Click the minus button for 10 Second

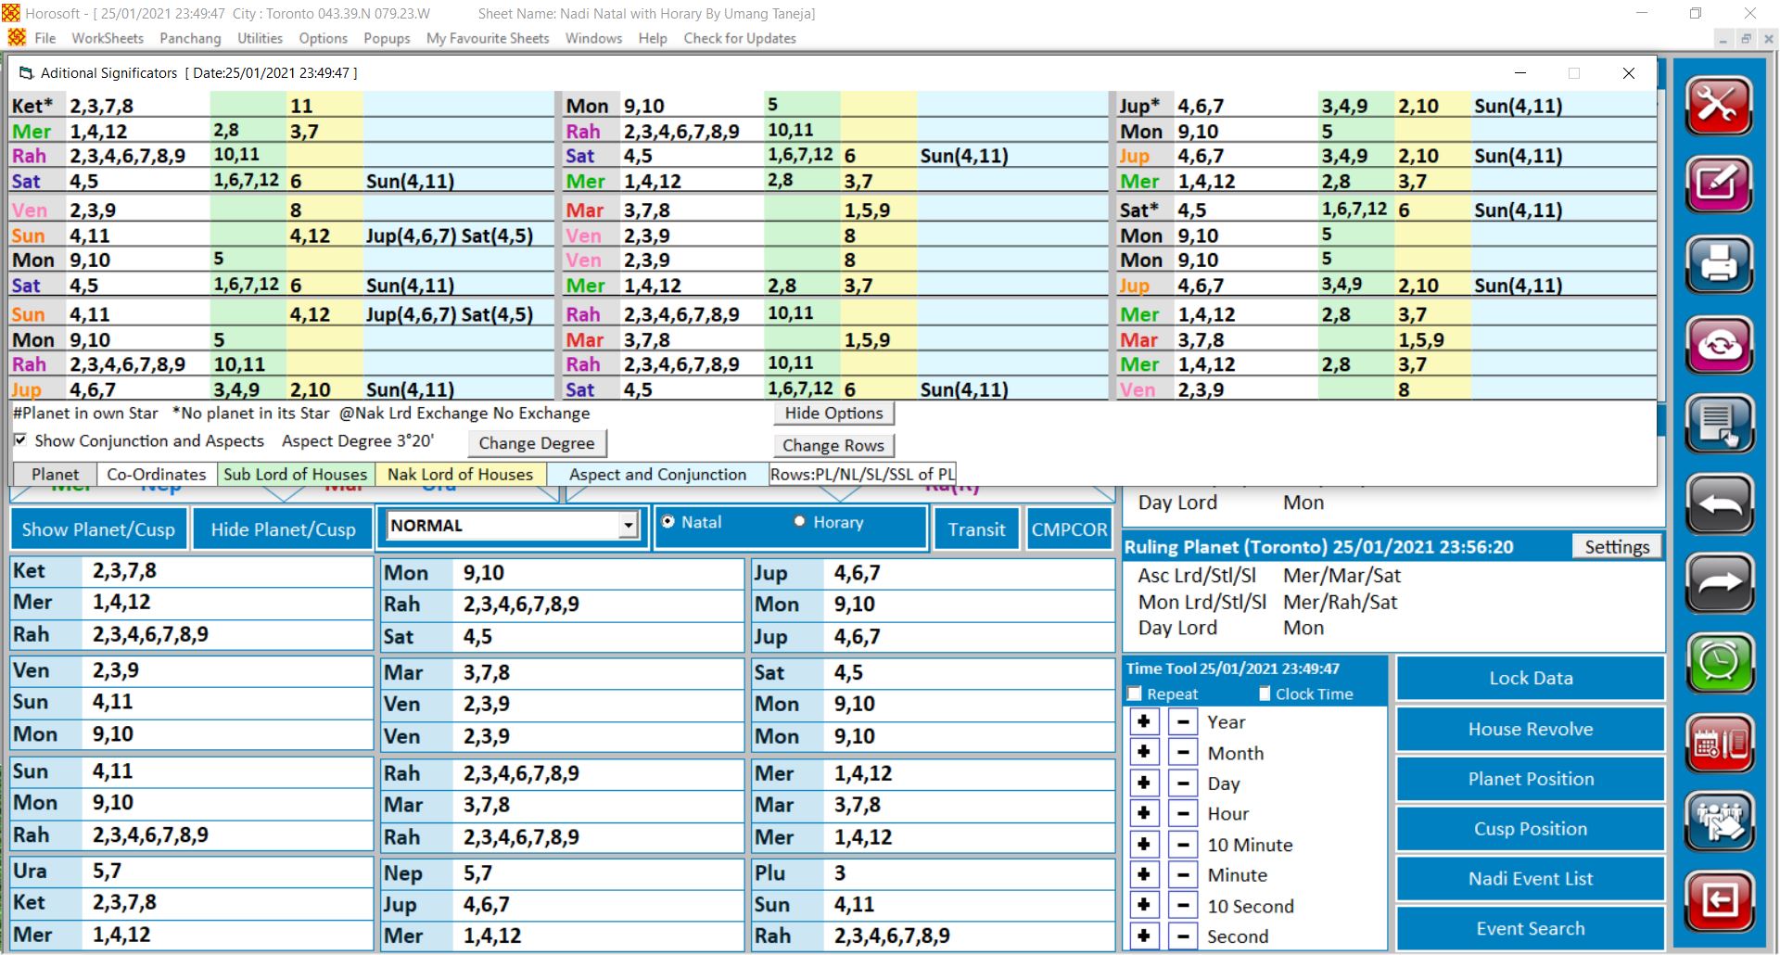[1183, 905]
